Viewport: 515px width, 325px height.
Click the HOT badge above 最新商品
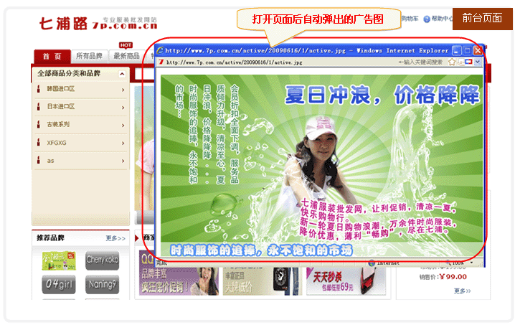point(126,45)
